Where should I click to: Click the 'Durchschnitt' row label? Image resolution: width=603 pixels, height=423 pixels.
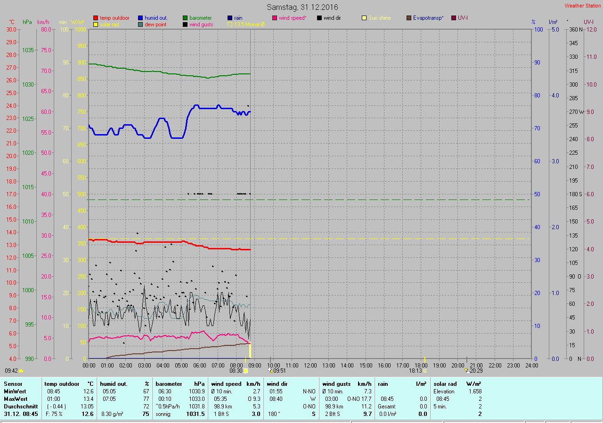click(21, 407)
